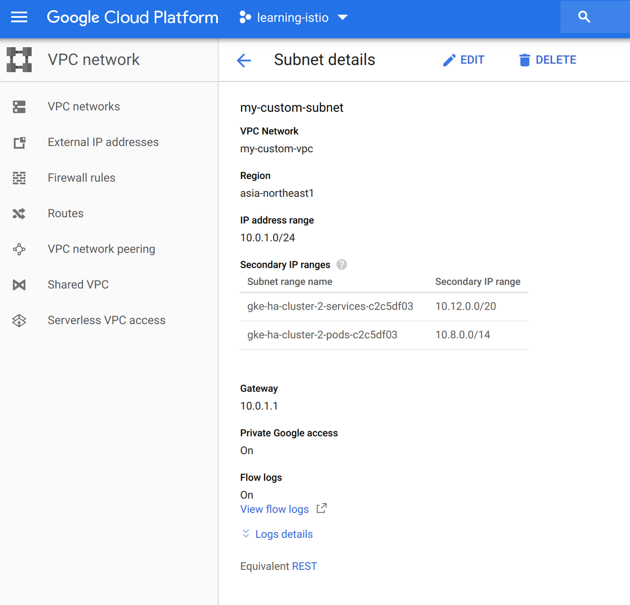Screen dimensions: 630x605
Task: Go back using the left arrow
Action: tap(244, 60)
